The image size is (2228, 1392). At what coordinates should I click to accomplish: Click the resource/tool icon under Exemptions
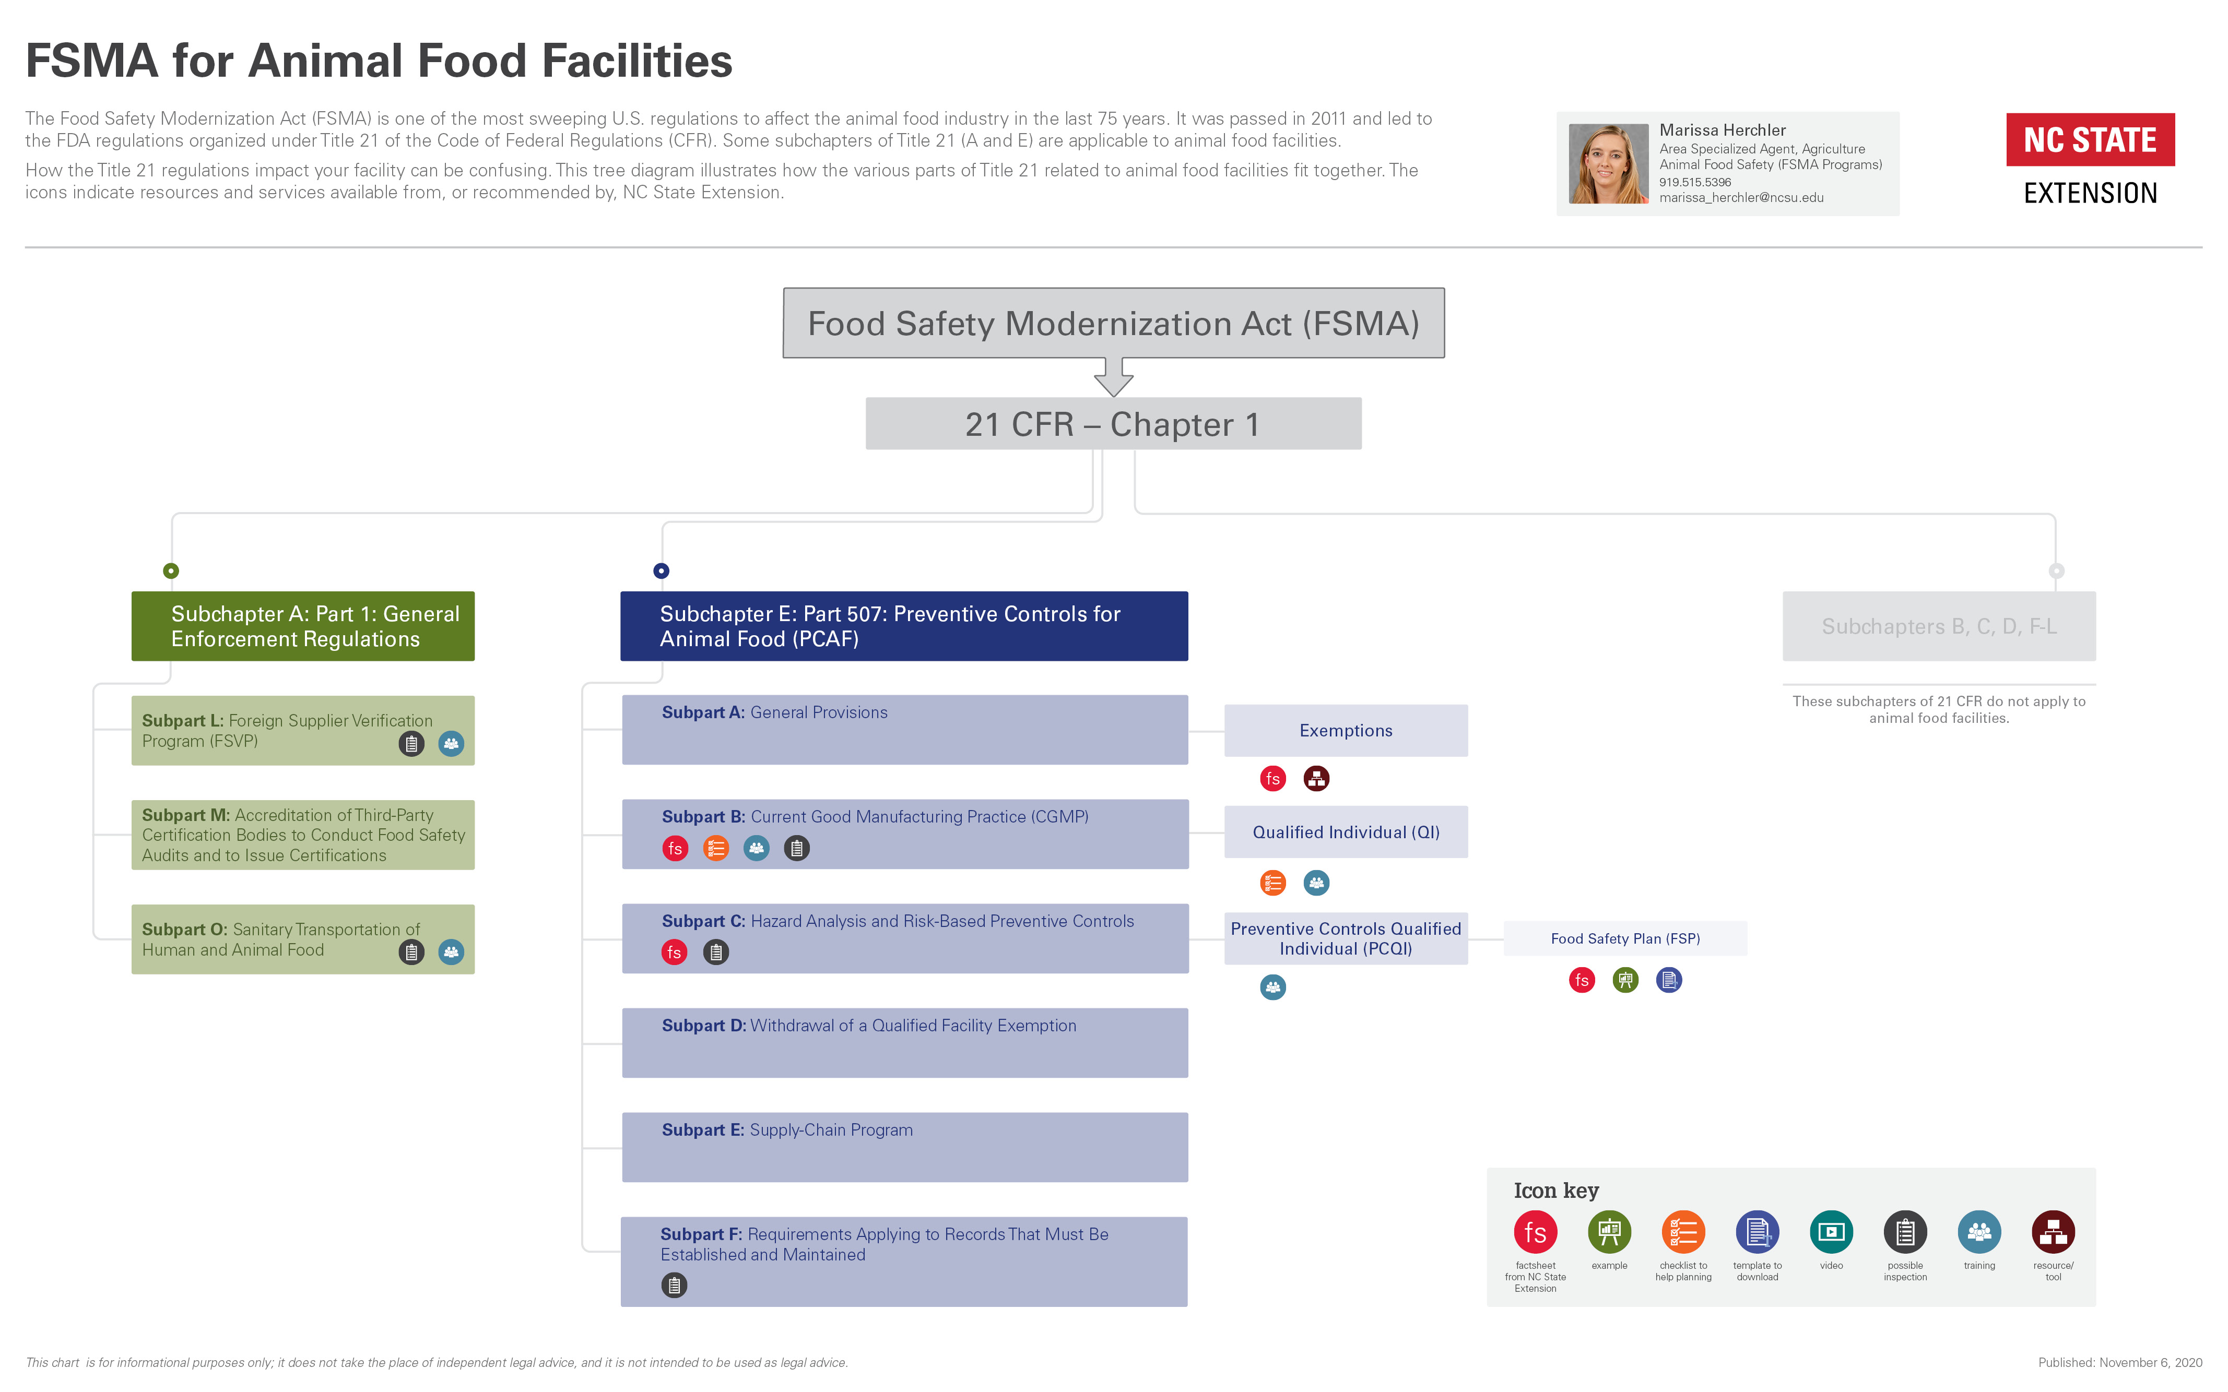[x=1316, y=779]
